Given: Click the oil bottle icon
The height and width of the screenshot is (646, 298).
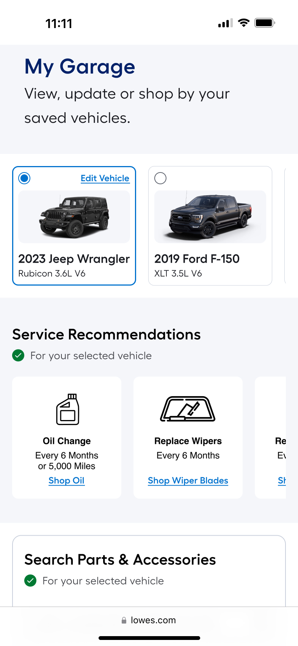Looking at the screenshot, I should (x=67, y=409).
